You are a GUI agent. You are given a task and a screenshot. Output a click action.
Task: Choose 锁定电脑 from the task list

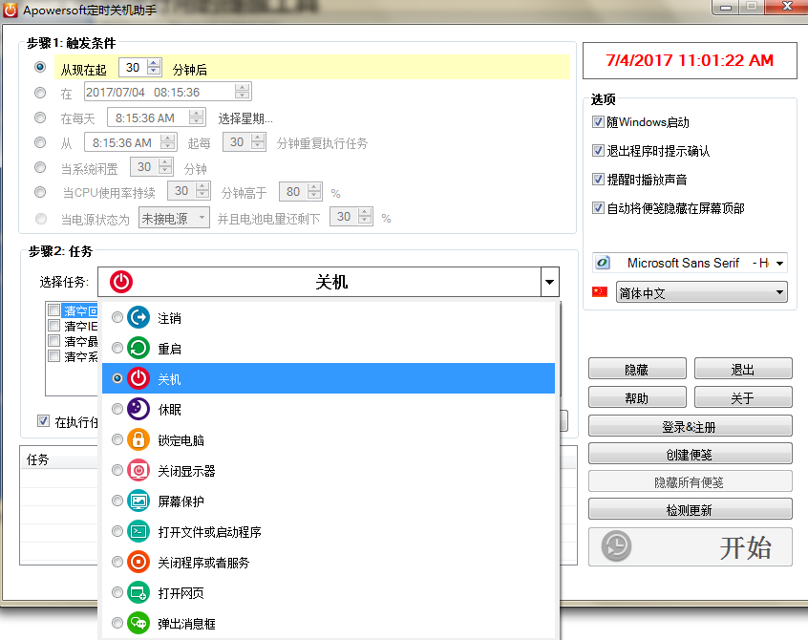[329, 439]
